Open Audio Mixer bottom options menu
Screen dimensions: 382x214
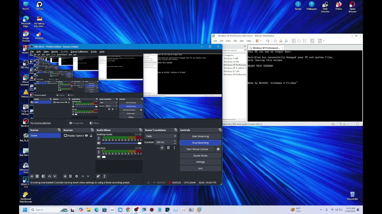pos(104,176)
